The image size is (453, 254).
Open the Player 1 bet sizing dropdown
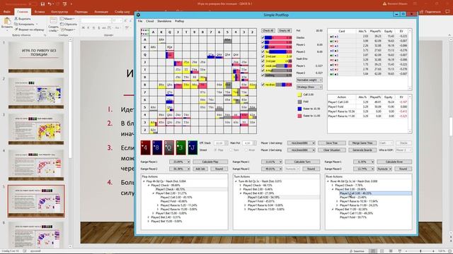pyautogui.click(x=301, y=143)
